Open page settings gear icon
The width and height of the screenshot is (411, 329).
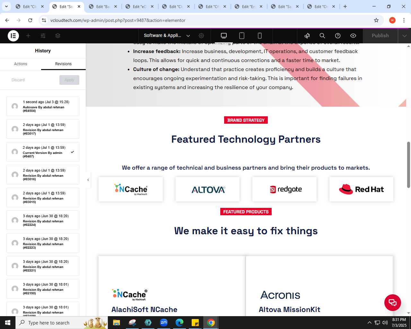(201, 36)
